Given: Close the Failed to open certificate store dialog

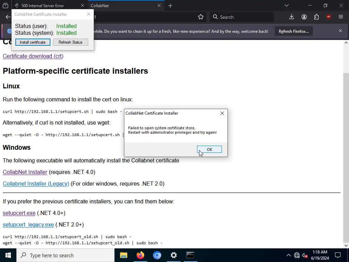Looking at the screenshot, I should click(x=222, y=113).
